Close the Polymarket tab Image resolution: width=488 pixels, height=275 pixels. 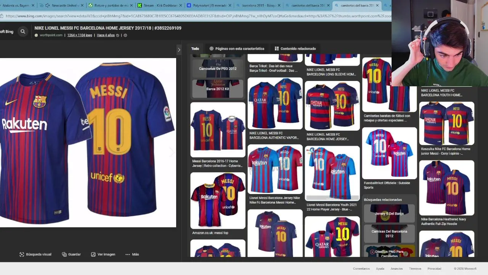[x=230, y=5]
